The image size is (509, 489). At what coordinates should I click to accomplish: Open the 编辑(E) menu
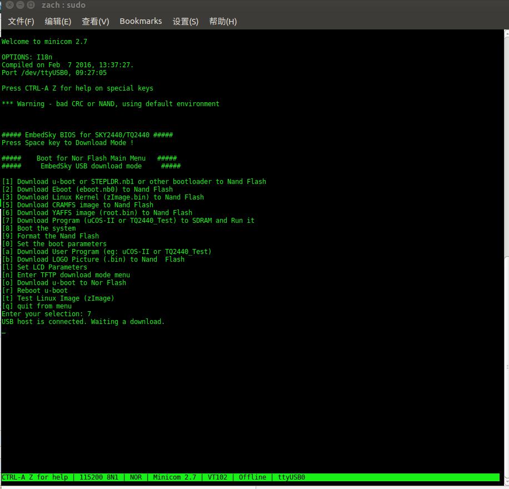[x=58, y=22]
